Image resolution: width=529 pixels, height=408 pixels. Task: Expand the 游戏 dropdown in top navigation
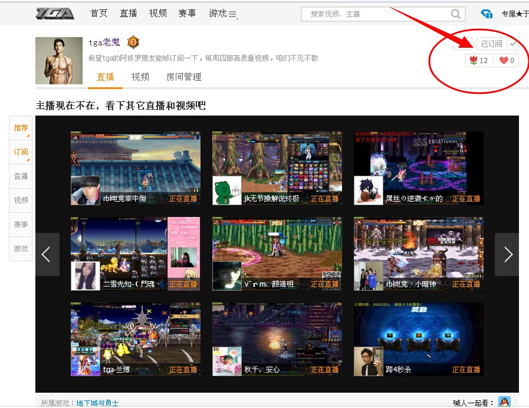[223, 14]
